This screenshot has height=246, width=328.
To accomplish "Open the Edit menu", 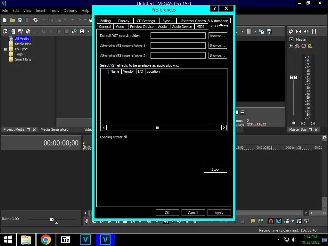I will coord(16,11).
